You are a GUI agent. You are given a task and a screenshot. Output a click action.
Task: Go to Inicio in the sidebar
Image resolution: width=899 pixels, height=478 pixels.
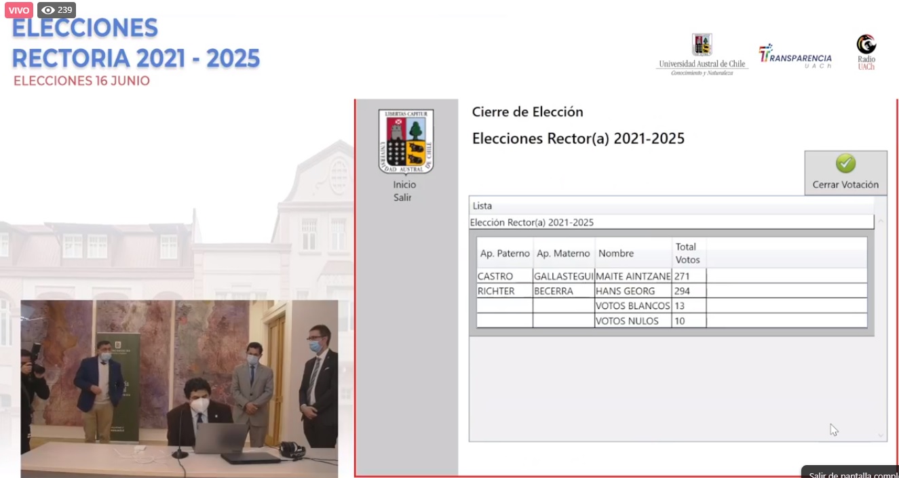click(x=404, y=184)
